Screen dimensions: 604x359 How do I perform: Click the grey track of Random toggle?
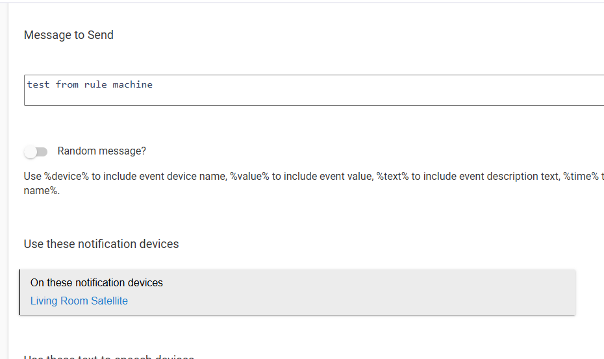point(43,152)
